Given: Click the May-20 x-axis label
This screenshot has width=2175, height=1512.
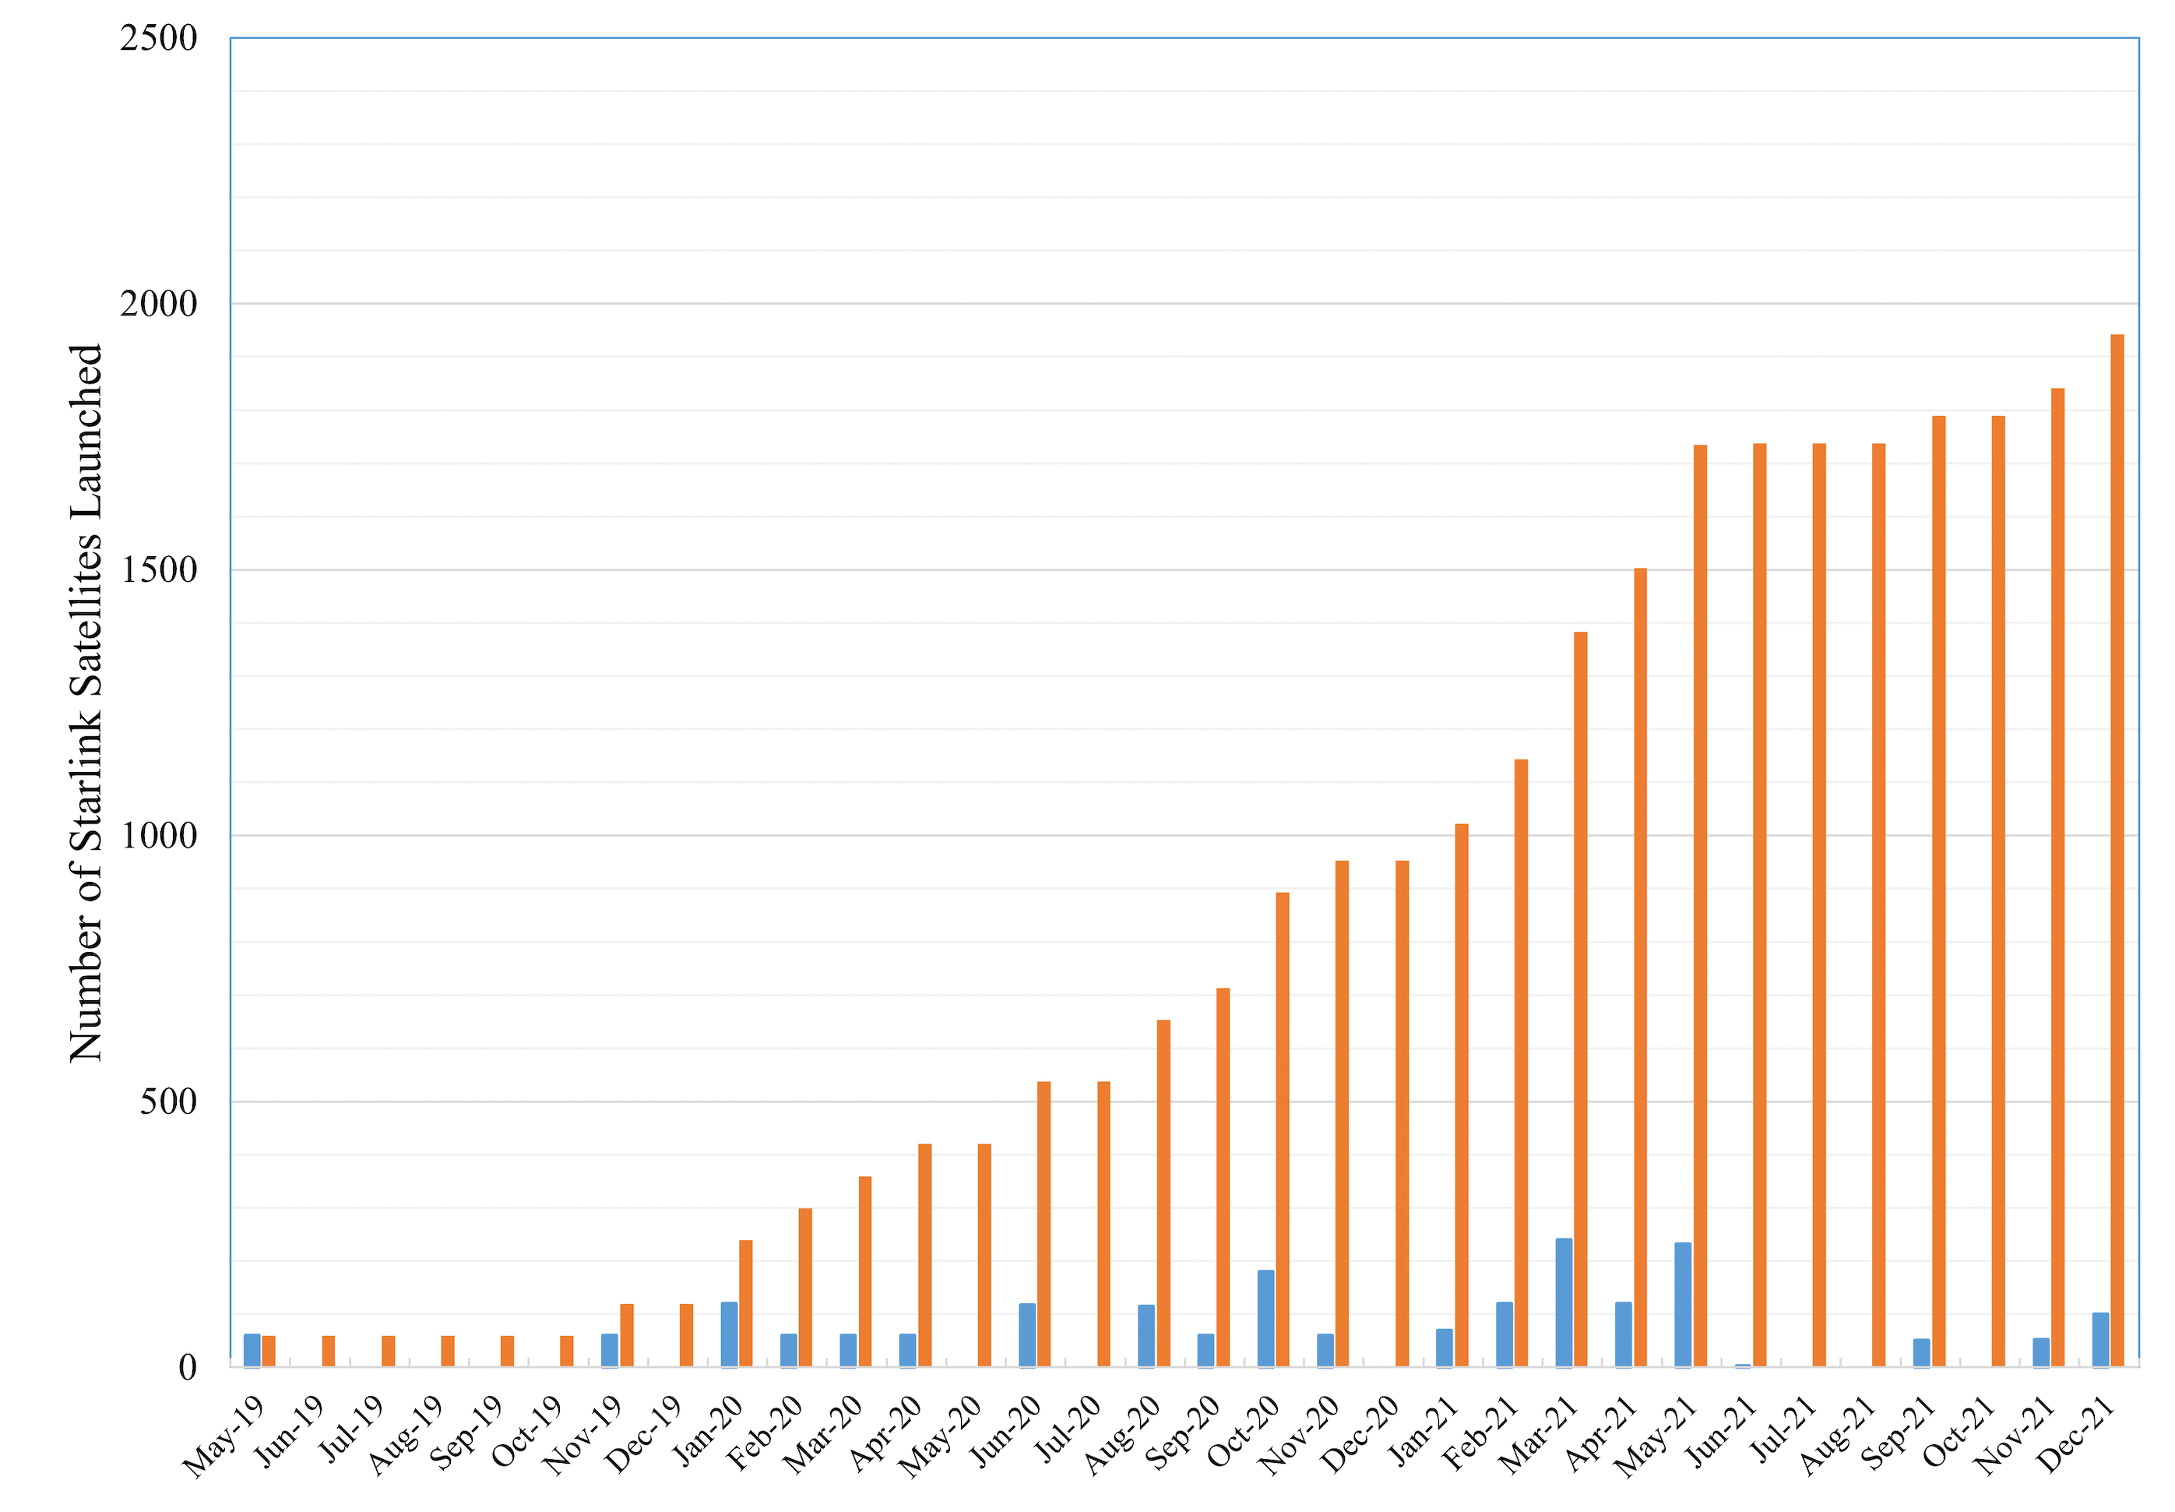Looking at the screenshot, I should coord(939,1437).
